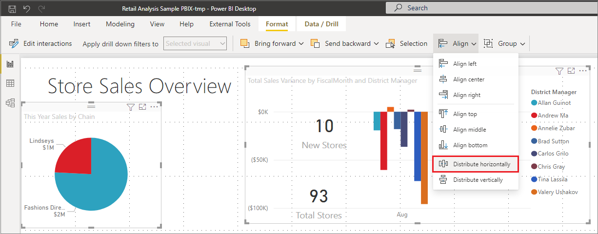Switch to Data table view icon
The width and height of the screenshot is (598, 234).
[10, 83]
